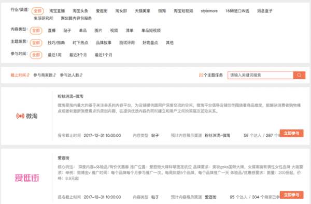Open the 粉丝洪流-微淘 task title
The height and width of the screenshot is (204, 311).
pos(70,96)
